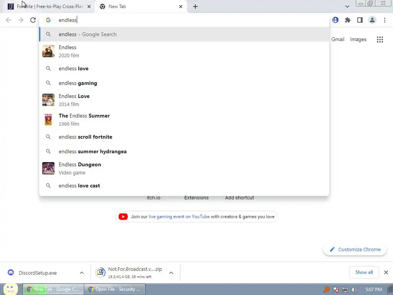
Task: Click the volume speaker tray icon
Action: (354, 290)
